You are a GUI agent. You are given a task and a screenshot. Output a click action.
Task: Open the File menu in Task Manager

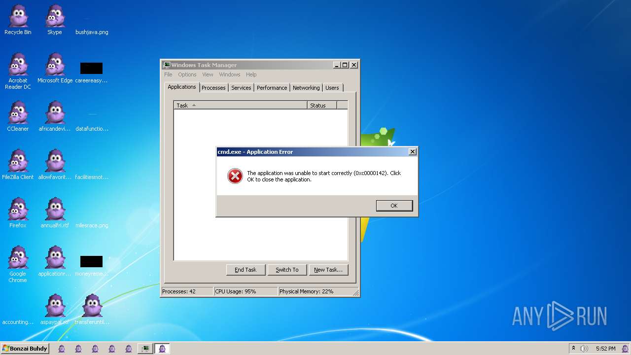coord(168,74)
